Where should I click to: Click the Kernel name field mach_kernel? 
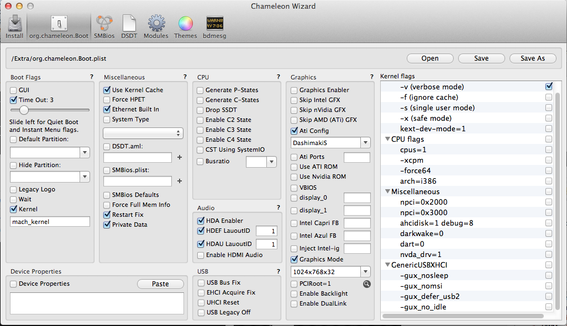click(50, 222)
